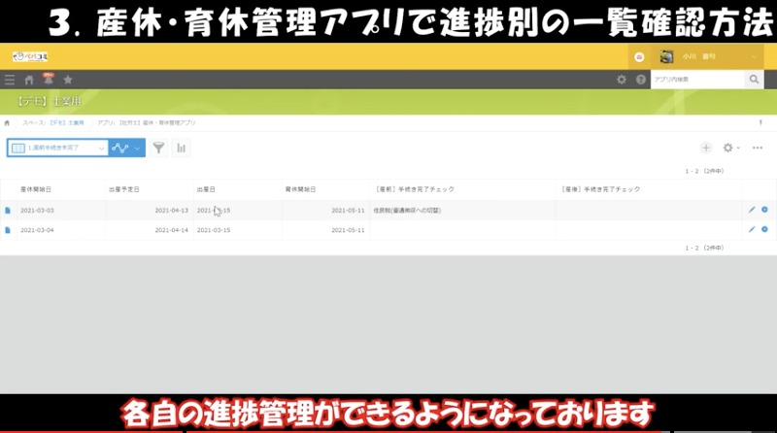The width and height of the screenshot is (777, 433).
Task: Open the app settings gear dropdown
Action: tap(731, 148)
